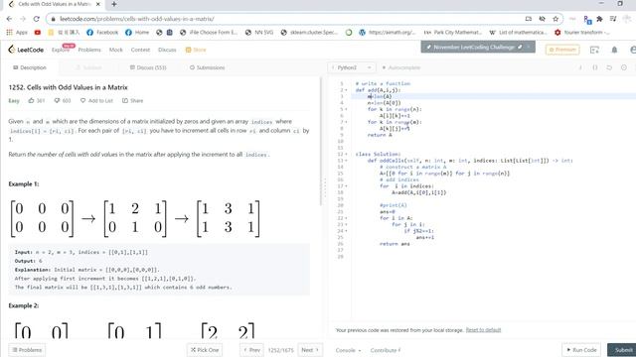The height and width of the screenshot is (357, 636).
Task: Open the playground icon beside Premium
Action: [x=594, y=50]
